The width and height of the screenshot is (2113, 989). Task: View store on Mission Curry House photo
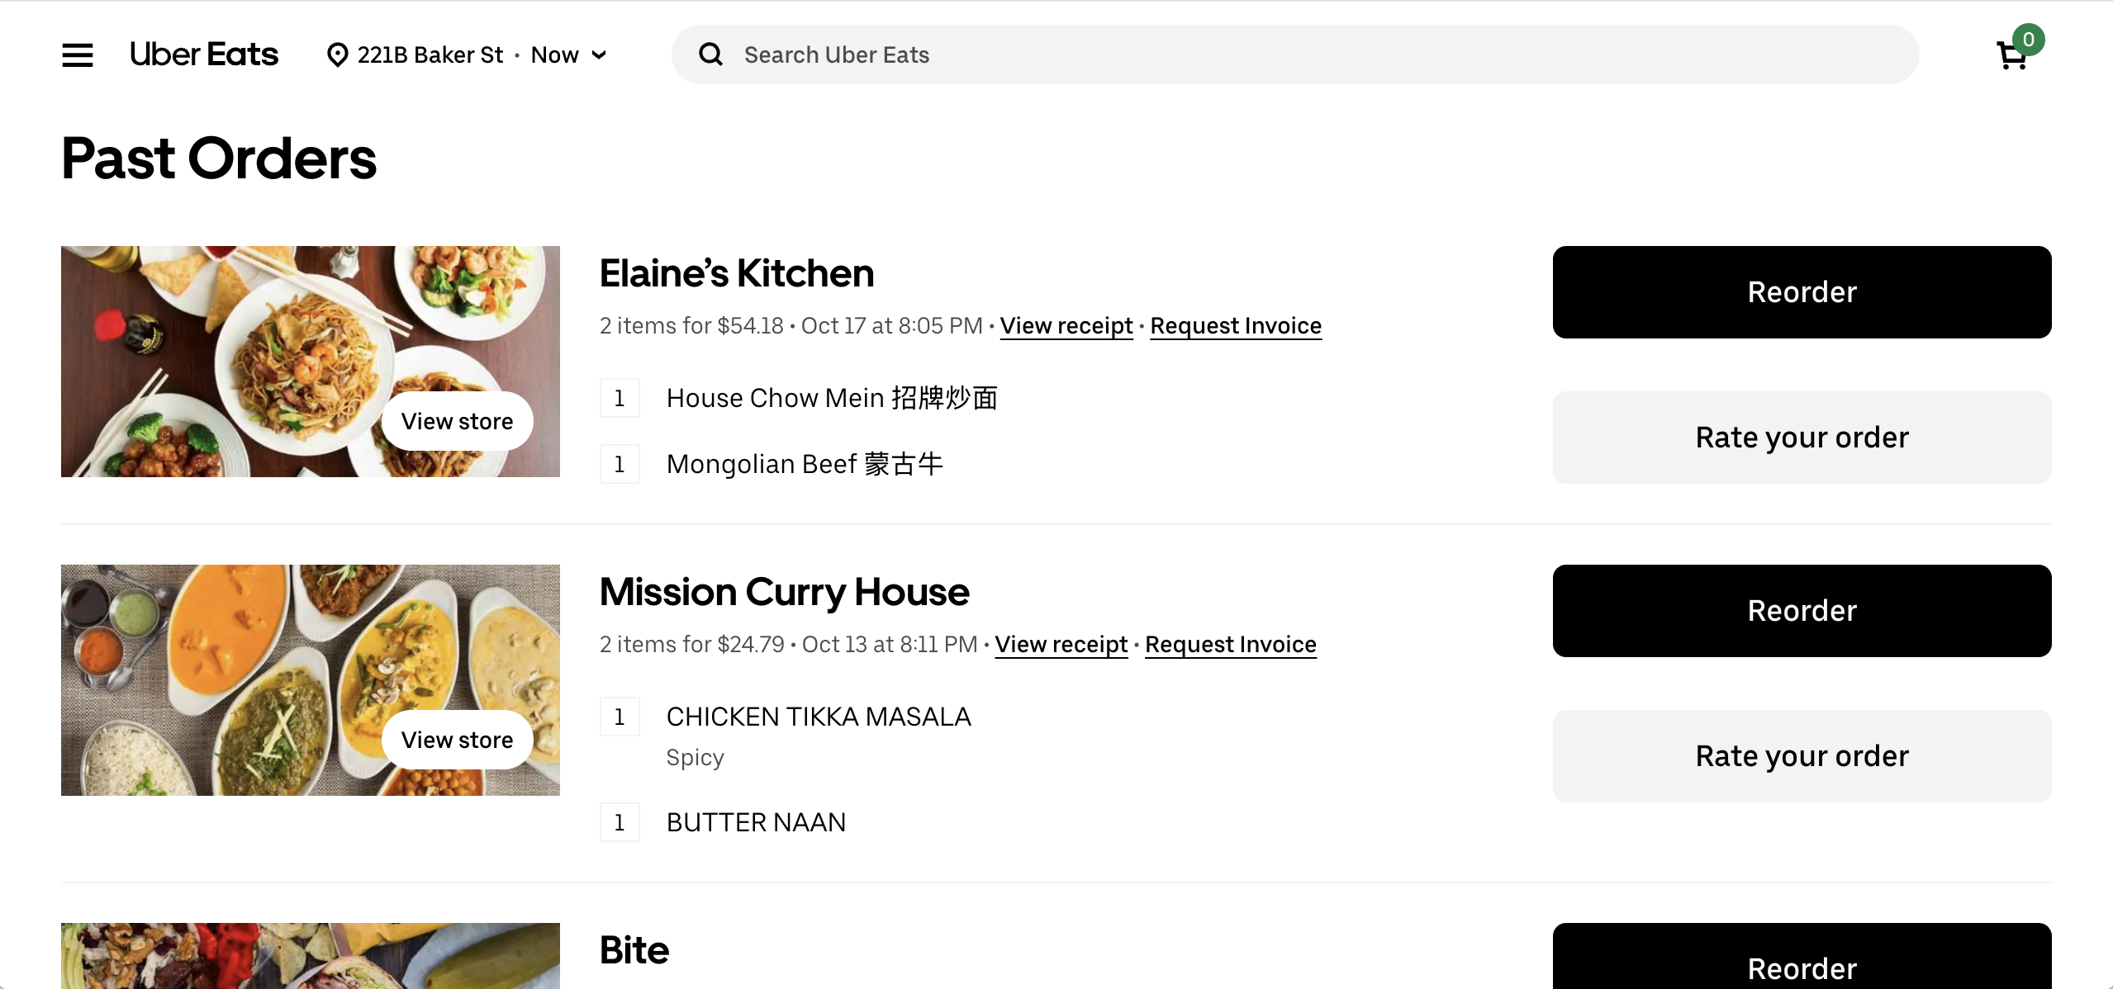(x=457, y=741)
